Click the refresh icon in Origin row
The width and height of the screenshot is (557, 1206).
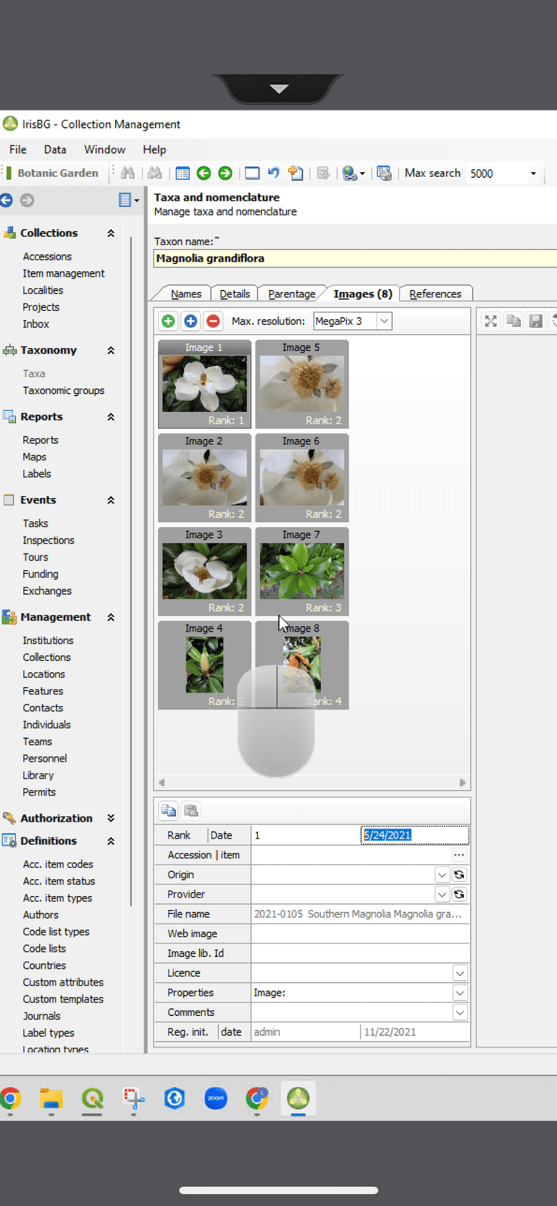click(459, 875)
